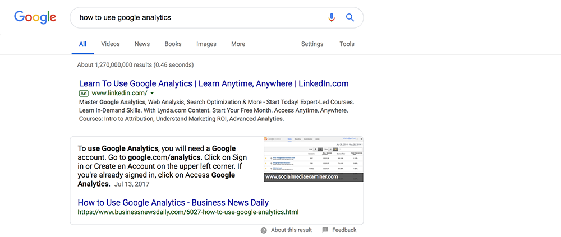The image size is (561, 237).
Task: Open How to Use Google Analytics - Business News Daily
Action: point(173,202)
